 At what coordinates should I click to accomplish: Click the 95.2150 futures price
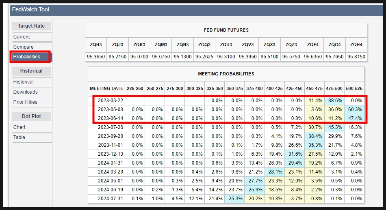pyautogui.click(x=117, y=57)
